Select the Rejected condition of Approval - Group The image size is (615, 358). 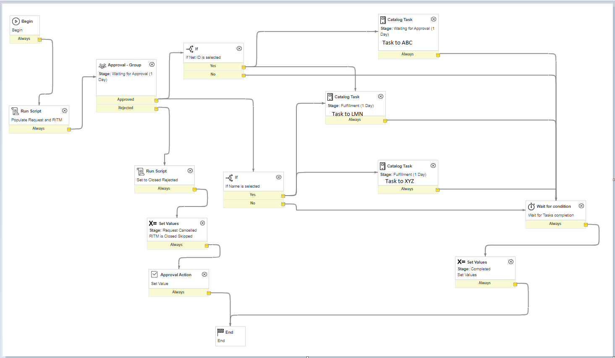[x=126, y=108]
